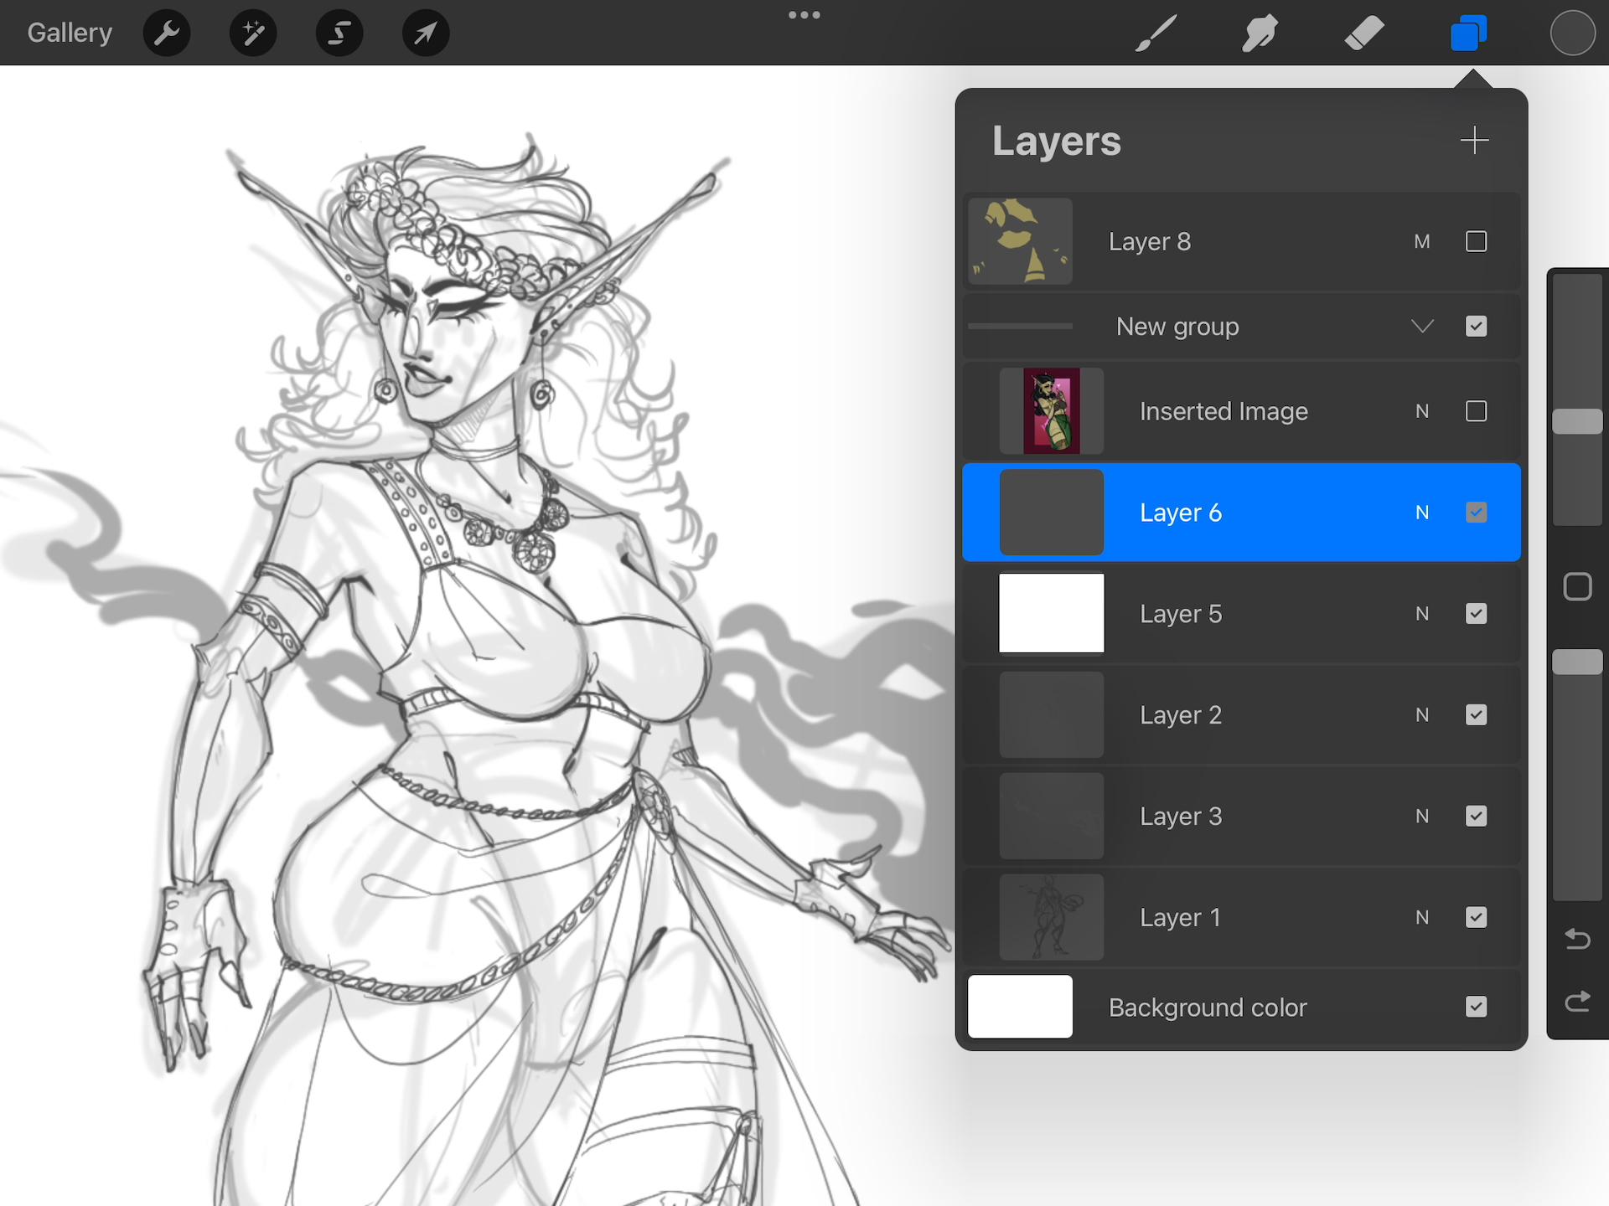Open the active color picker circle
The height and width of the screenshot is (1206, 1609).
[x=1572, y=33]
